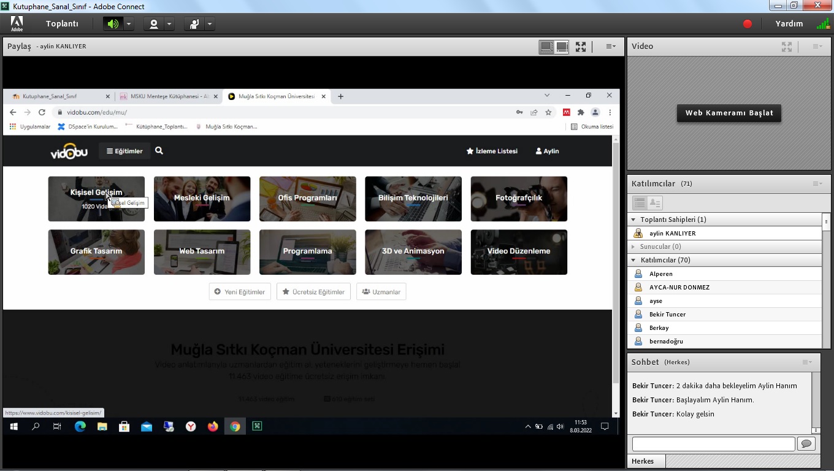
Task: Click the vidobu search magnifier icon
Action: coord(159,150)
